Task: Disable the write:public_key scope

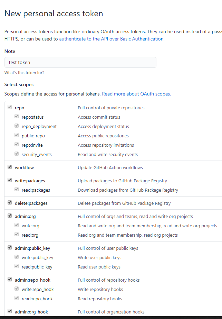Action: click(x=17, y=256)
